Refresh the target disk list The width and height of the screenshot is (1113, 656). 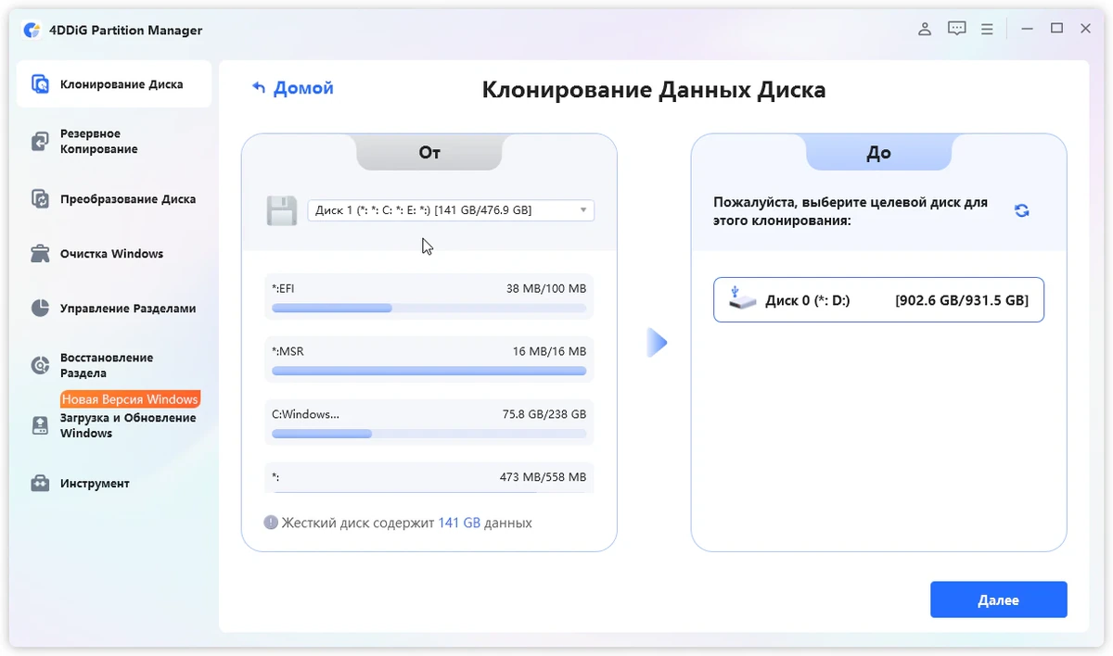(x=1021, y=210)
